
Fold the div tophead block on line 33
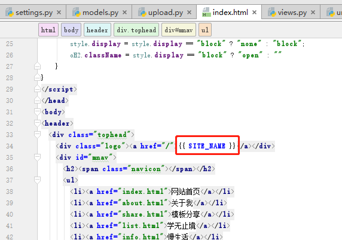tap(37, 134)
